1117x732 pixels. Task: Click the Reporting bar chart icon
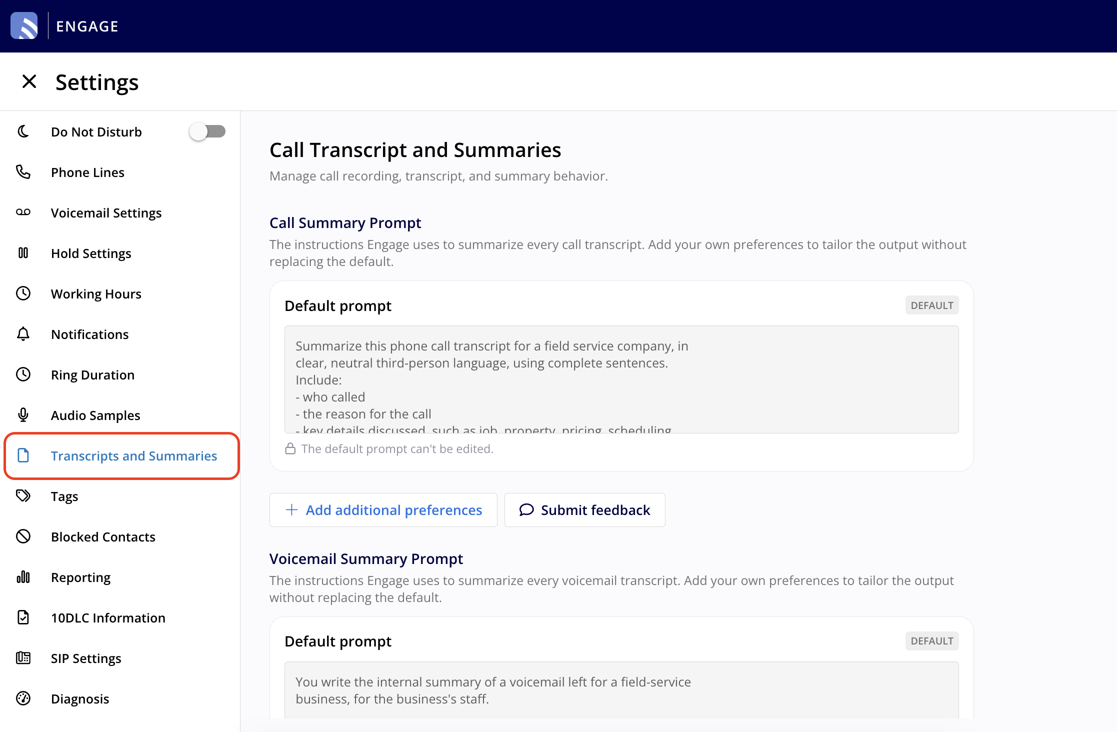(x=23, y=577)
